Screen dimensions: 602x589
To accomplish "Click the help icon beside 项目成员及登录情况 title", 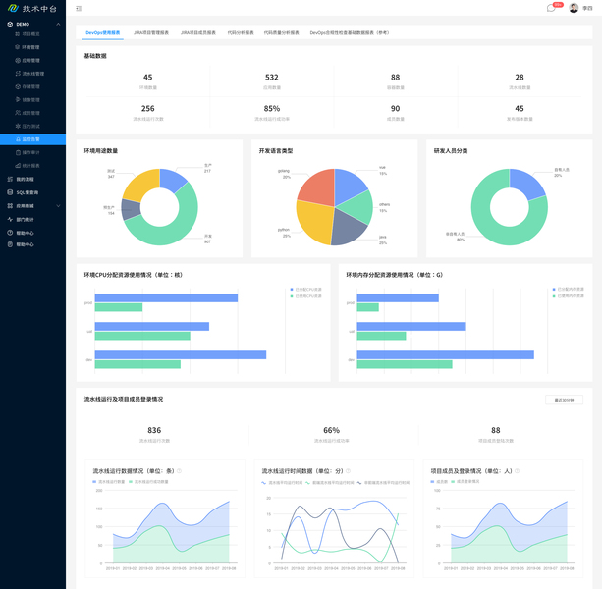I will coord(518,471).
